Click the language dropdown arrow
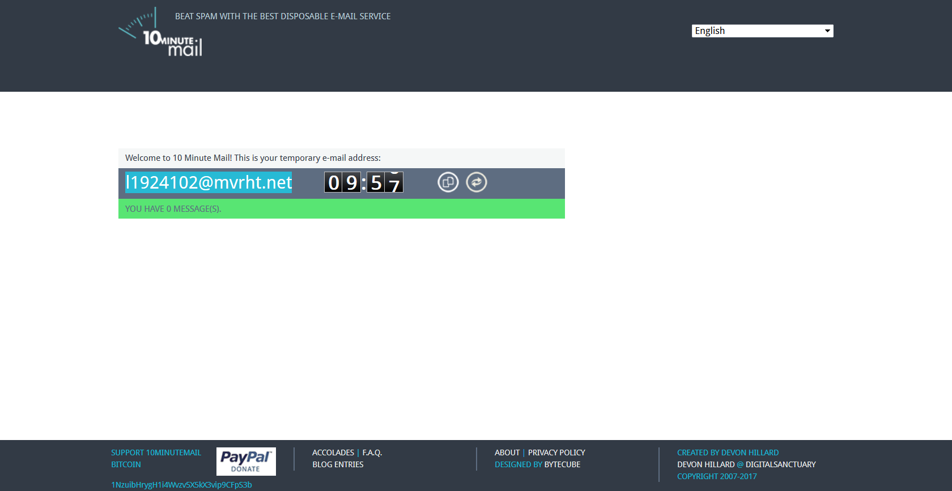This screenshot has width=952, height=491. [827, 31]
